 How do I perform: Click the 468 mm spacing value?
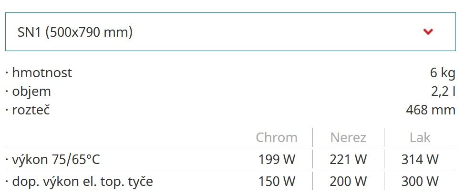431,110
